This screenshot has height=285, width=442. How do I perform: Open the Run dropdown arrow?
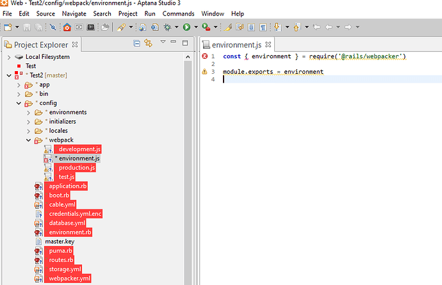(x=196, y=27)
